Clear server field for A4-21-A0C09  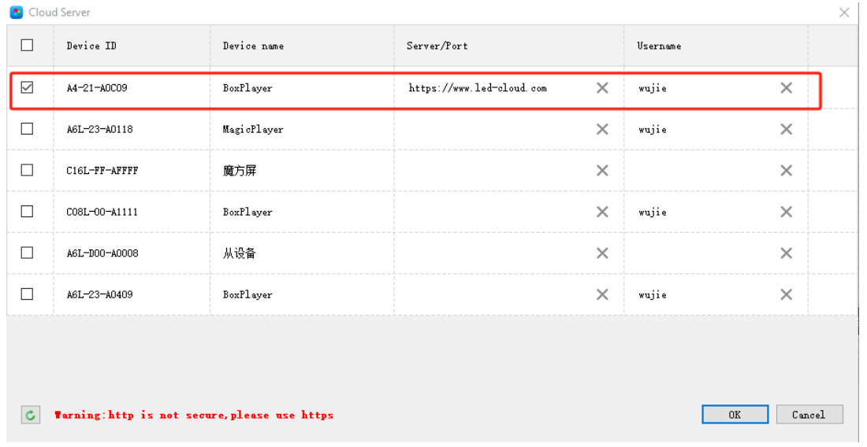[x=602, y=87]
